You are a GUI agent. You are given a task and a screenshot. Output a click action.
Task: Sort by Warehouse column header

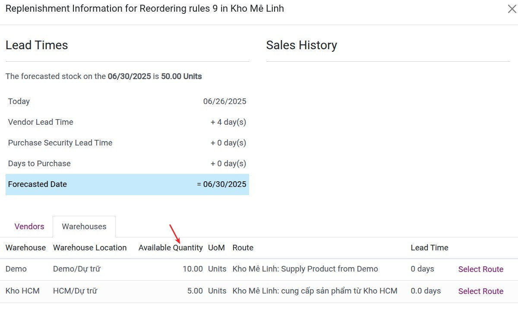click(25, 248)
